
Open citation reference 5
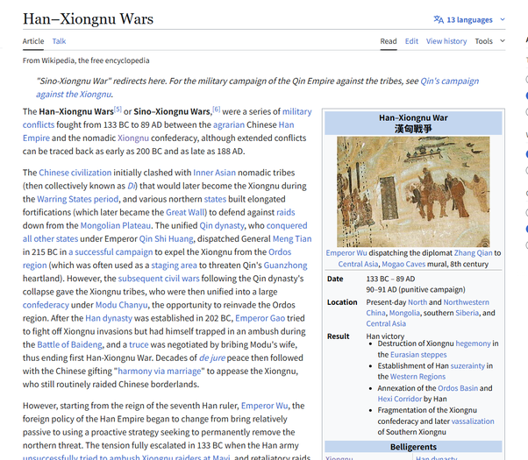118,109
